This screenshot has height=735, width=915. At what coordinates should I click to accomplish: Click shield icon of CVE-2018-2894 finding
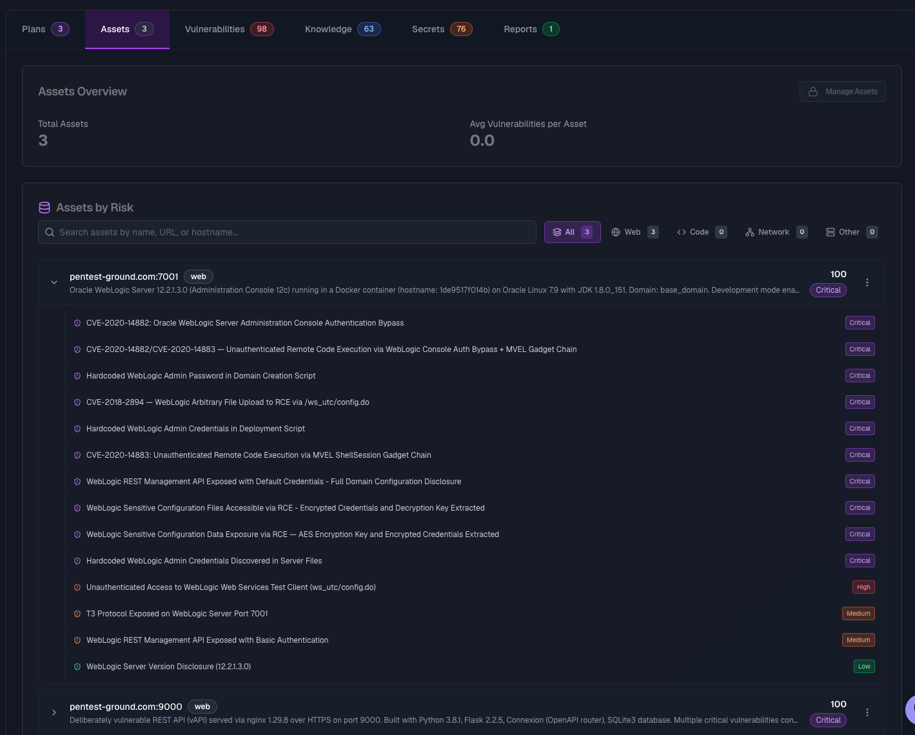click(x=77, y=402)
